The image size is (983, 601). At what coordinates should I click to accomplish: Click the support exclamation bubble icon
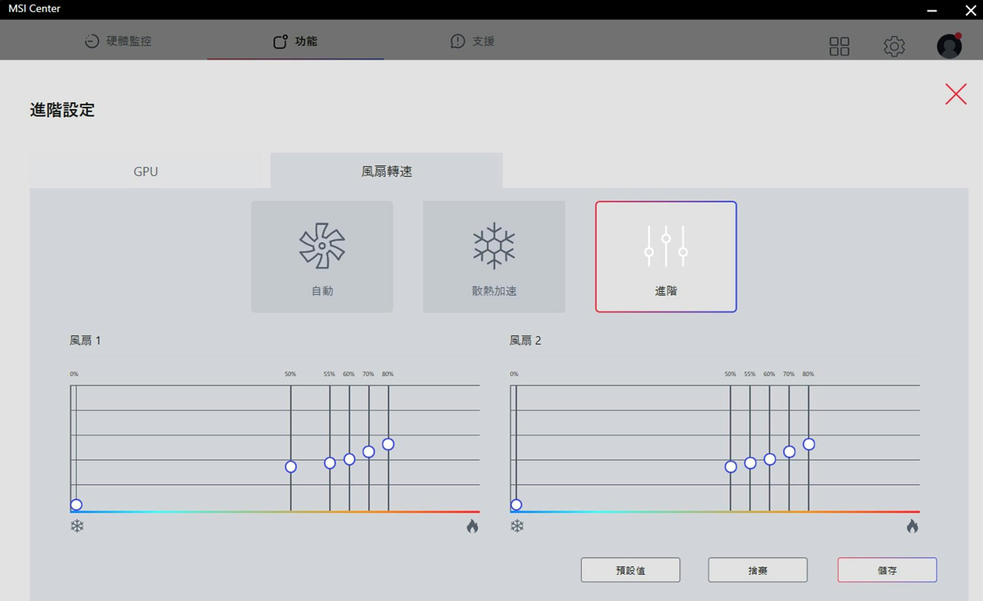tap(458, 41)
